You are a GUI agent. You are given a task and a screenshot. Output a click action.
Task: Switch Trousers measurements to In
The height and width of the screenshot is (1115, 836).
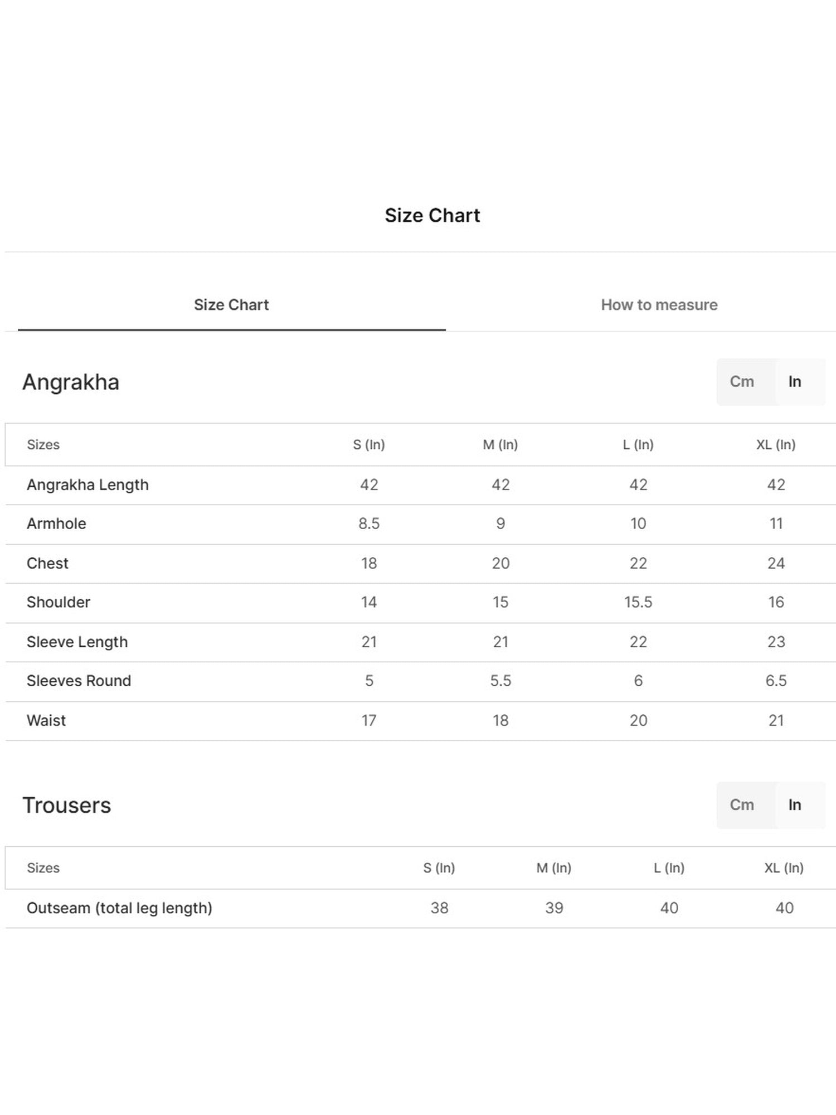pos(795,805)
